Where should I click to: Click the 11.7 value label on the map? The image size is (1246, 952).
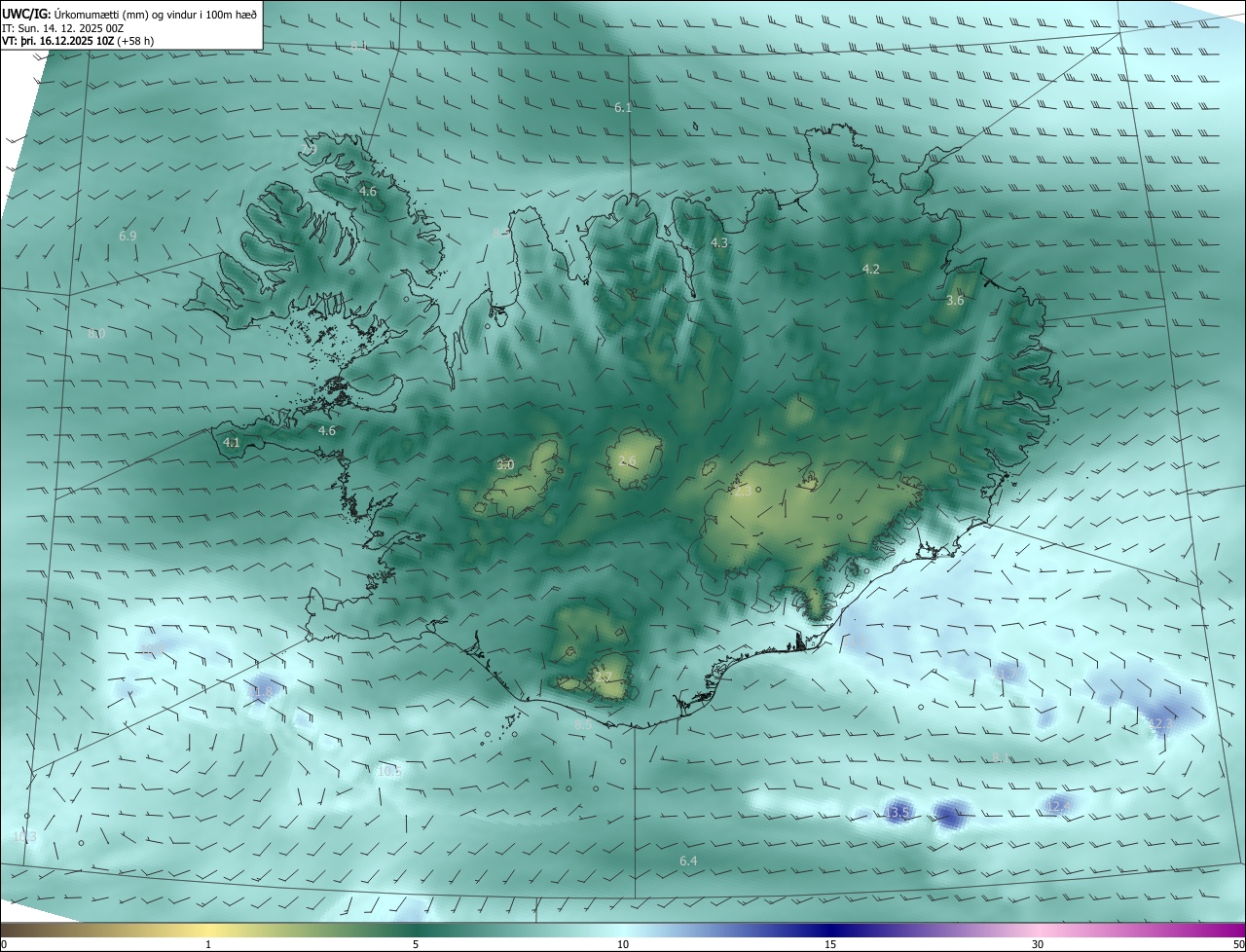pos(1007,675)
